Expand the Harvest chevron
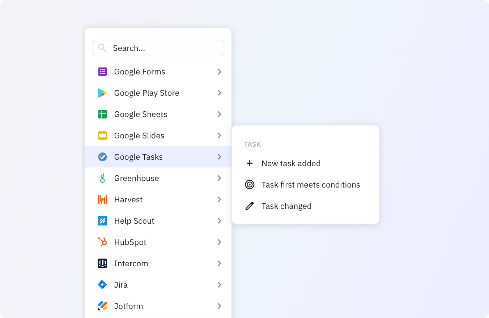489x318 pixels. pyautogui.click(x=219, y=199)
